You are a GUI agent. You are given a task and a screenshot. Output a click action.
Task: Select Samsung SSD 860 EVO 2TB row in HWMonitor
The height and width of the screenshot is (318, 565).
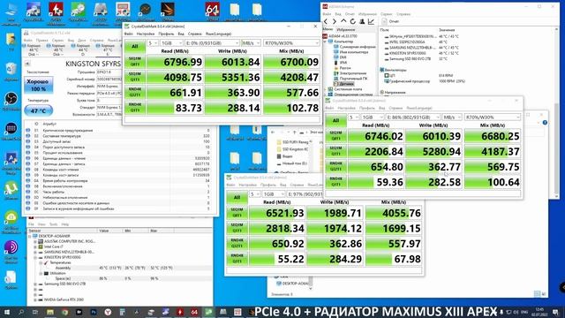click(64, 284)
